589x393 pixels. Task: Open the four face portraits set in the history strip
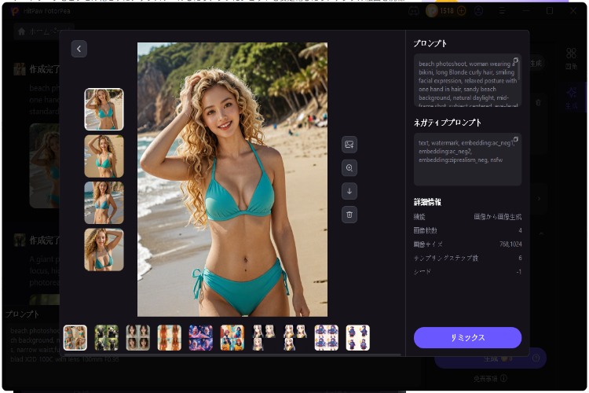[x=138, y=338]
